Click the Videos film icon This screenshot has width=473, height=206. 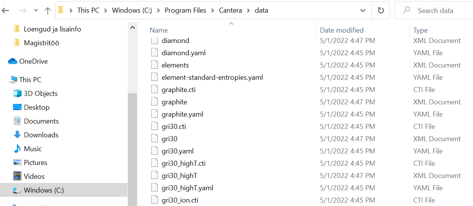click(x=17, y=176)
